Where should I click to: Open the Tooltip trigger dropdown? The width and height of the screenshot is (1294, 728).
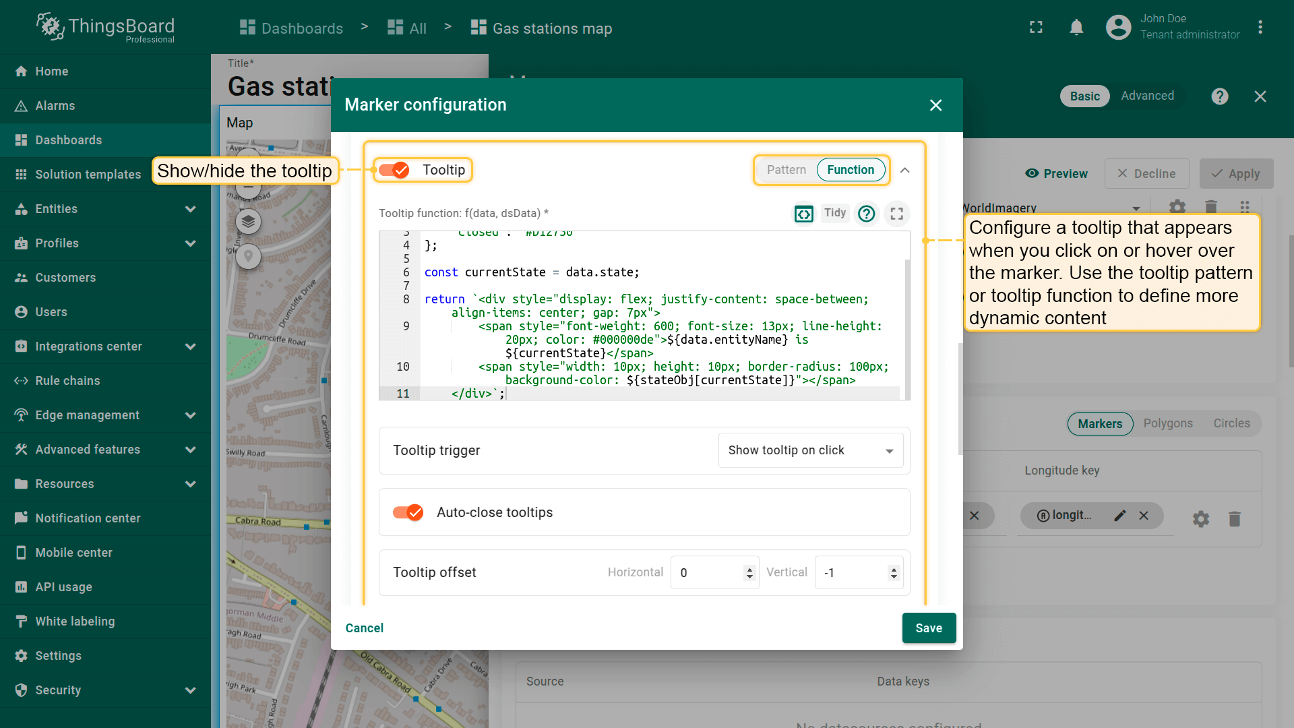click(x=811, y=450)
